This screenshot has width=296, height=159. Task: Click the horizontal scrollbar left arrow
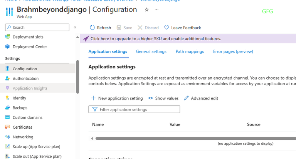tap(92, 139)
